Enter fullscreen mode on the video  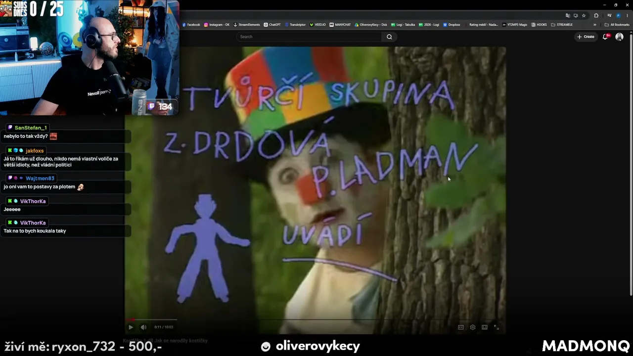coord(497,327)
